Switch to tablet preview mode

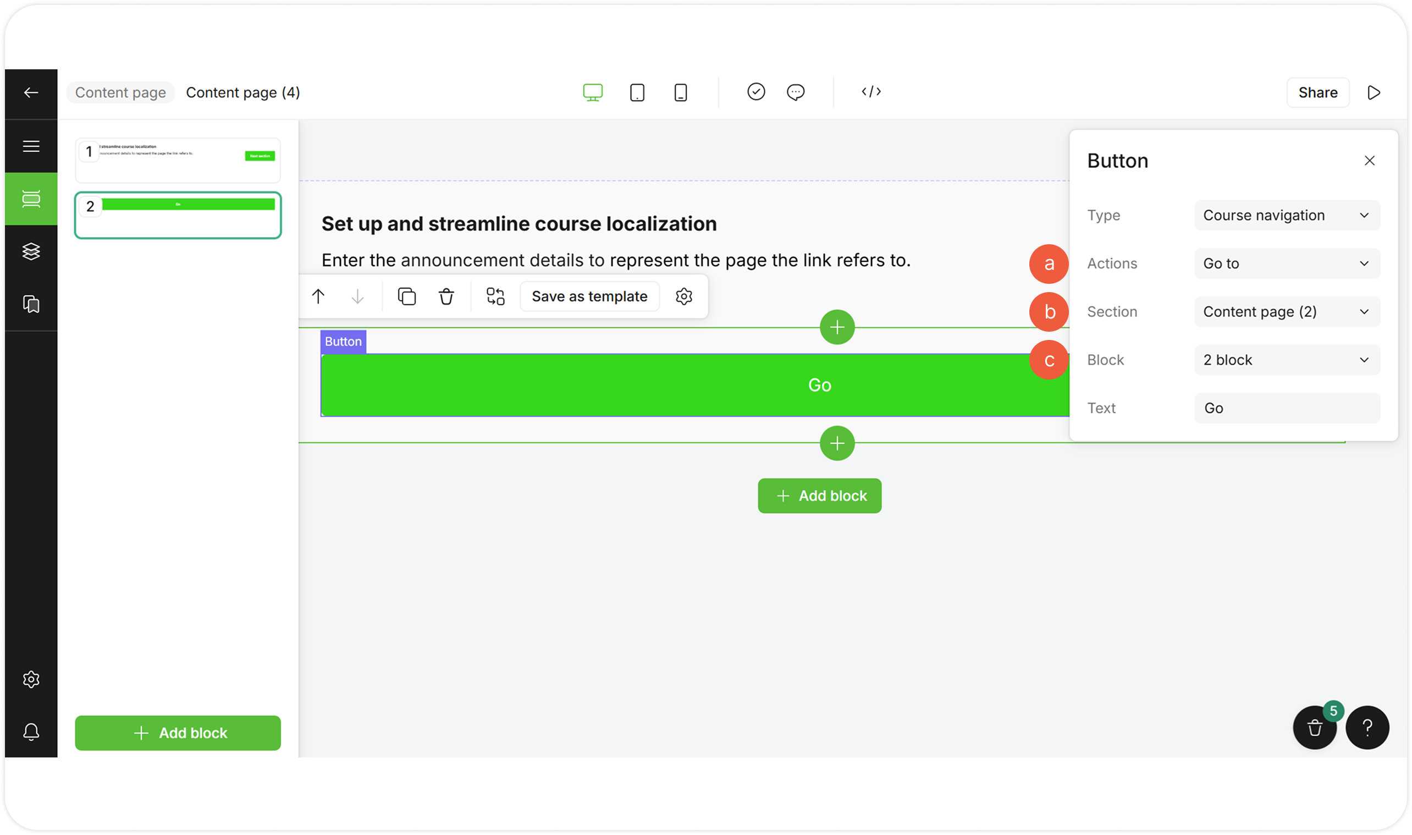click(x=637, y=92)
